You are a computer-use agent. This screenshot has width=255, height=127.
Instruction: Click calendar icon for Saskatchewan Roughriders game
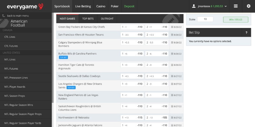[172, 106]
